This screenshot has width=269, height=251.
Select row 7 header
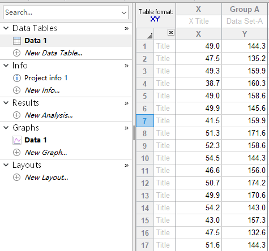pyautogui.click(x=145, y=120)
